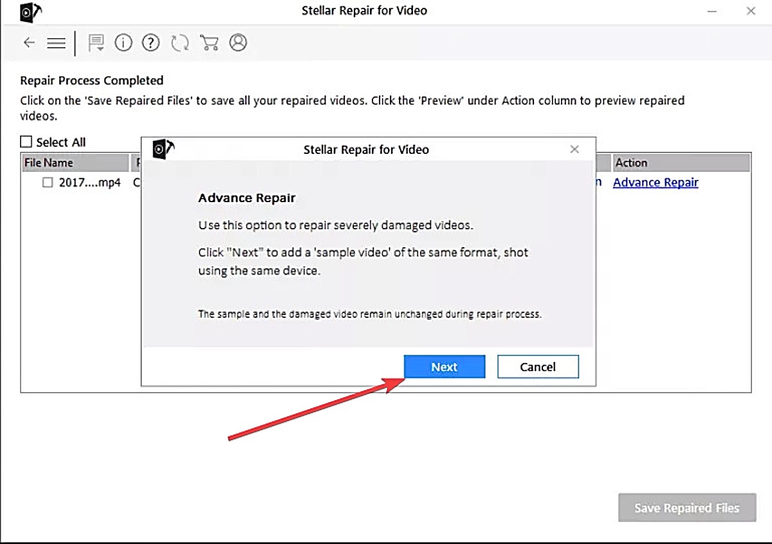772x544 pixels.
Task: Click the Stellar logo in the dialog
Action: (x=163, y=149)
